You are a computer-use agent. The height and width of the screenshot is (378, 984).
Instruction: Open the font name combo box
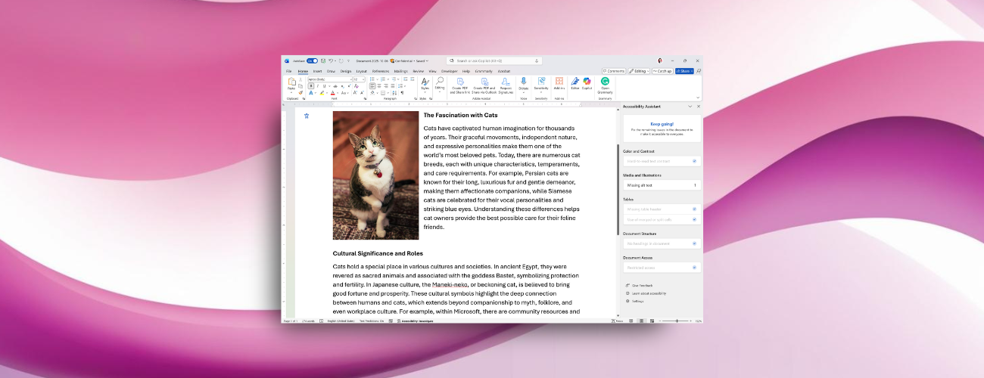click(x=330, y=79)
